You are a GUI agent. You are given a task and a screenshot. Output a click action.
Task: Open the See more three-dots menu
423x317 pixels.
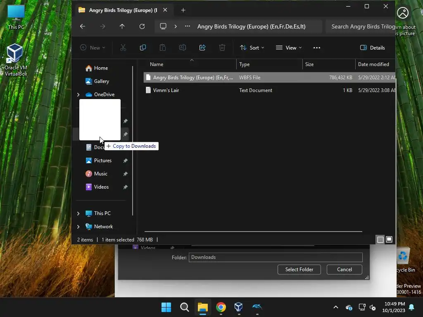point(317,48)
